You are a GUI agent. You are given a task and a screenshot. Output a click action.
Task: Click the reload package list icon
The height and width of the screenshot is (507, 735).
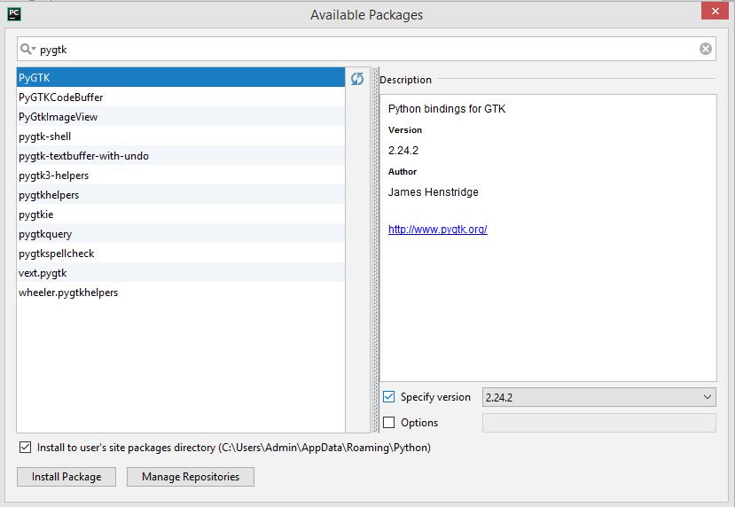pos(357,79)
